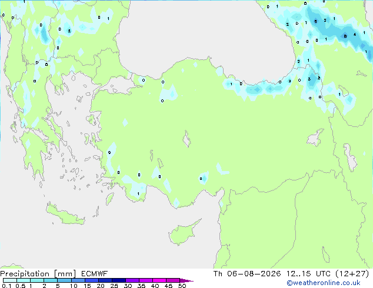
Task: Click legend label '25'
Action: tap(114, 286)
